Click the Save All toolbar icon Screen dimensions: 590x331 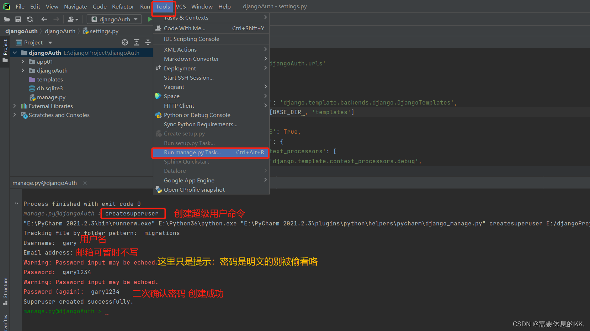pos(18,19)
